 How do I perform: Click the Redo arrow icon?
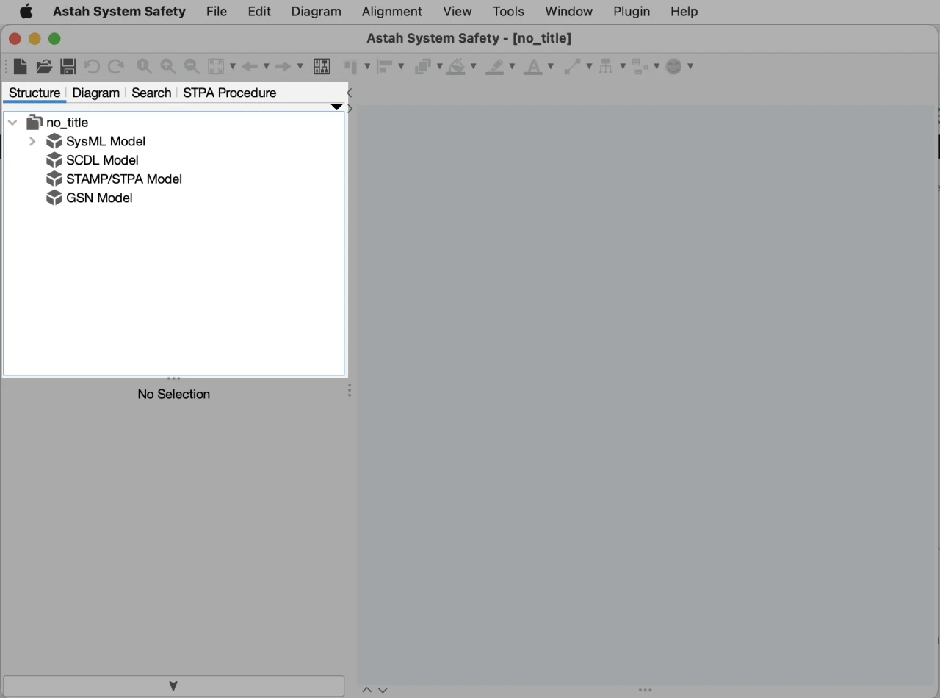(x=115, y=67)
